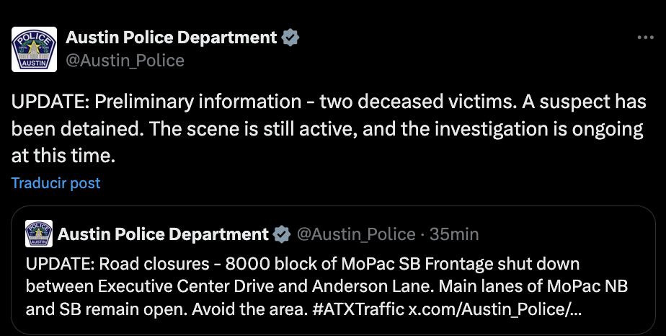Open the @Austin_Police handle under the main name
Image resolution: width=666 pixels, height=336 pixels.
pos(125,61)
